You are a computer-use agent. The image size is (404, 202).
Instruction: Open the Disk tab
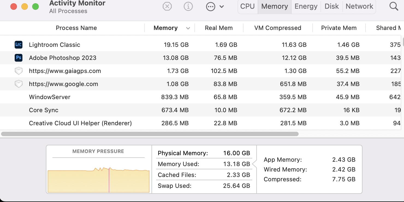coord(332,6)
